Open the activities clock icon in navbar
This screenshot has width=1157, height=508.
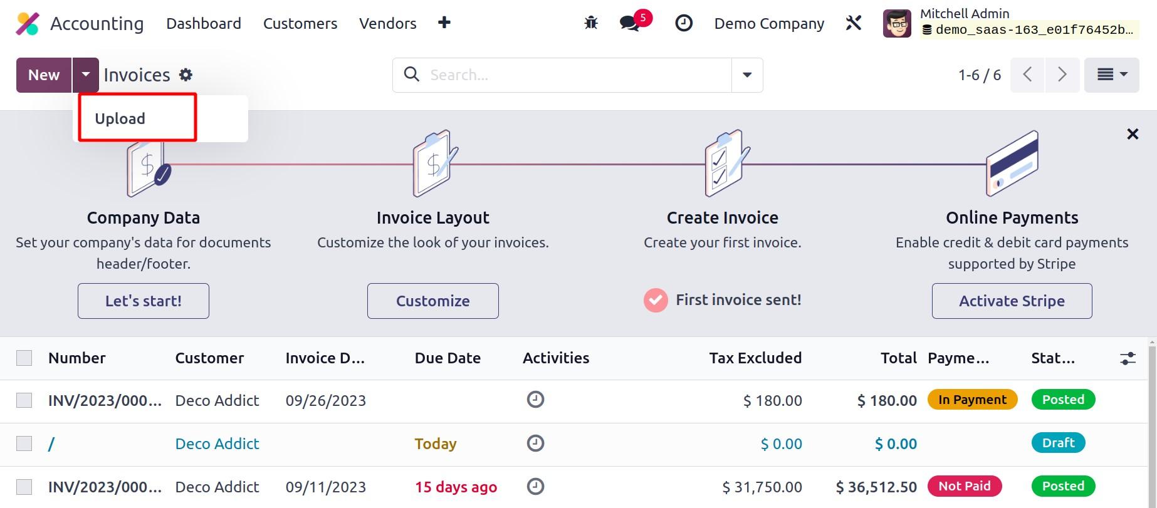point(683,23)
